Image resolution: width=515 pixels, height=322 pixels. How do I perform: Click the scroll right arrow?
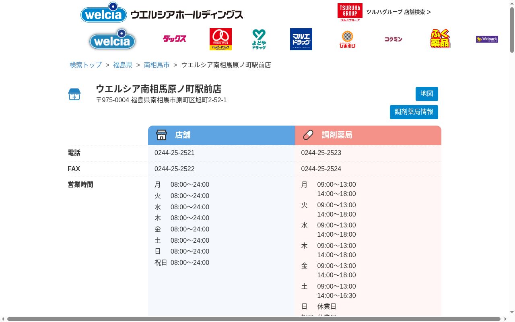[505, 319]
